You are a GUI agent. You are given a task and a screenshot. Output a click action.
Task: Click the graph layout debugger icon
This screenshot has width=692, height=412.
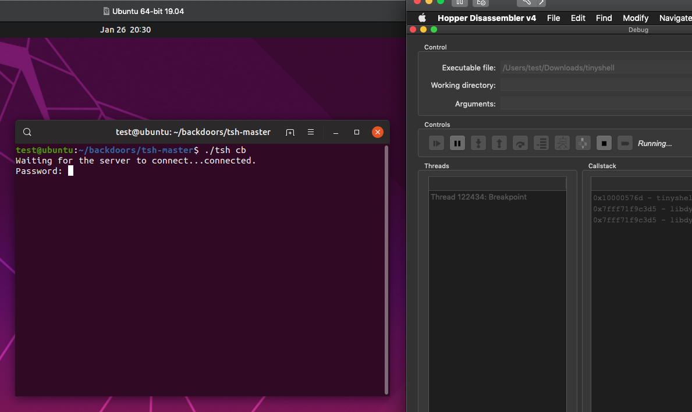[562, 143]
